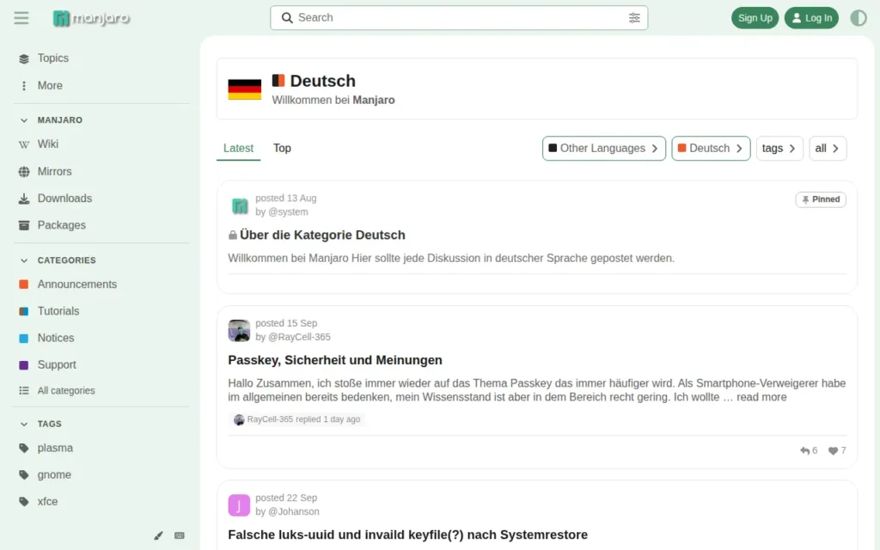The height and width of the screenshot is (550, 880).
Task: Click by @RayCell-365 author text
Action: point(293,337)
